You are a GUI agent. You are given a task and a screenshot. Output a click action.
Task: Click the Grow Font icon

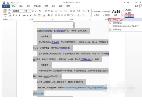(33, 11)
